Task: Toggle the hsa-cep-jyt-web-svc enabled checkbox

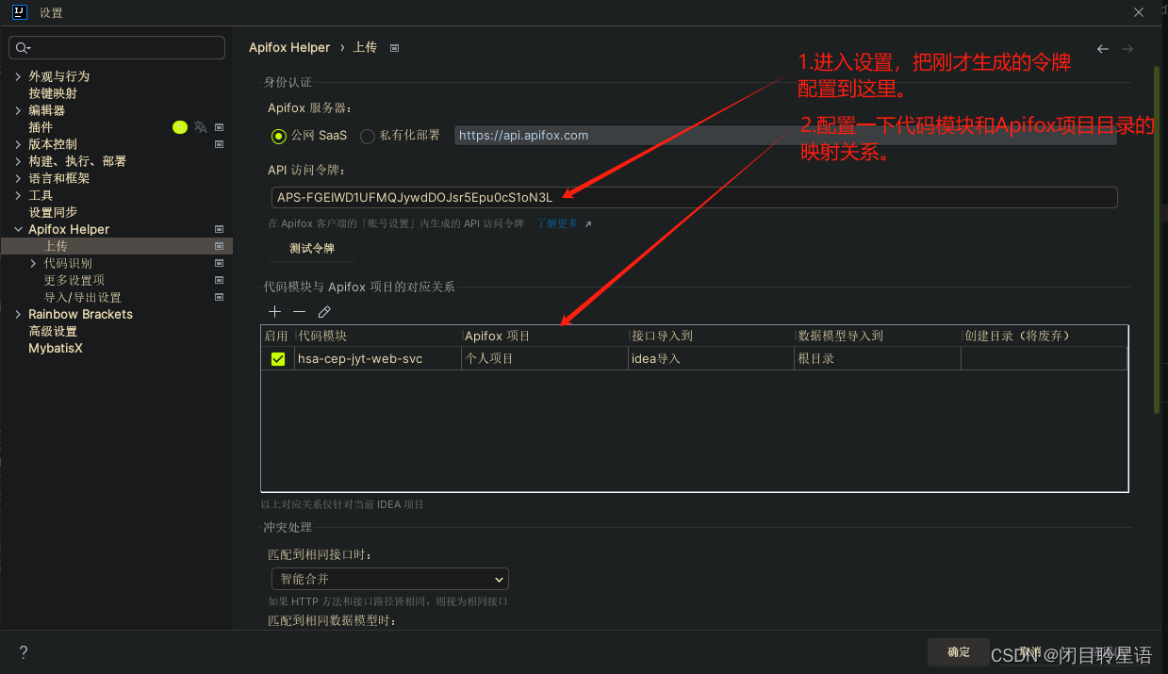Action: (x=278, y=359)
